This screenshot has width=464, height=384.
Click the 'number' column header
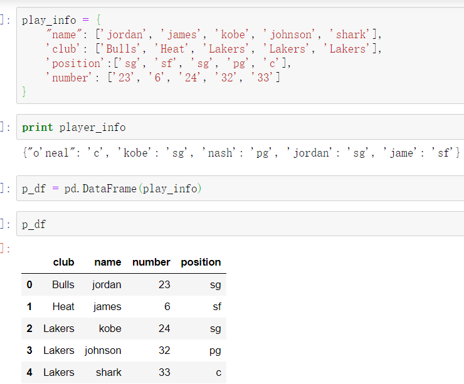pos(151,262)
